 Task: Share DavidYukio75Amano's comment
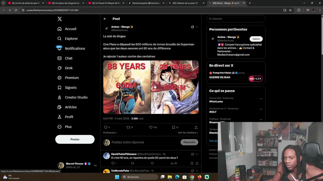(197, 163)
